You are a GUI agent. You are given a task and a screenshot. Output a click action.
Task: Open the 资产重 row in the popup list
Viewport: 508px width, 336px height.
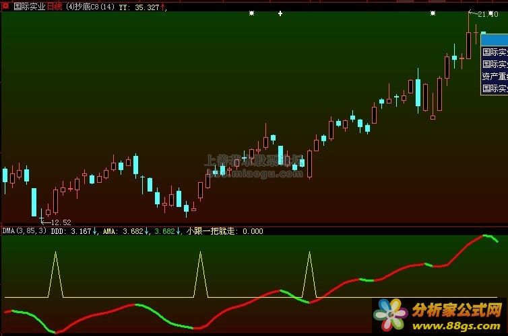(495, 76)
